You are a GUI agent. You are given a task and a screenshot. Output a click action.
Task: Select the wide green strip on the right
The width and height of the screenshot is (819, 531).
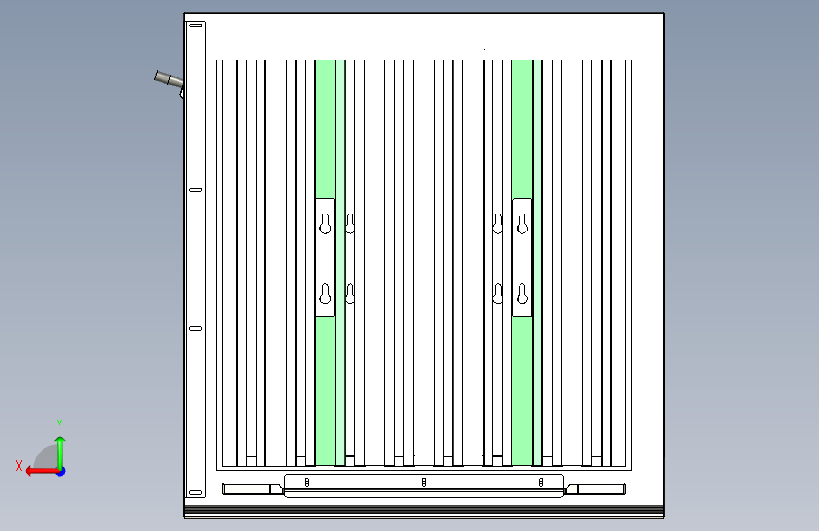click(521, 129)
